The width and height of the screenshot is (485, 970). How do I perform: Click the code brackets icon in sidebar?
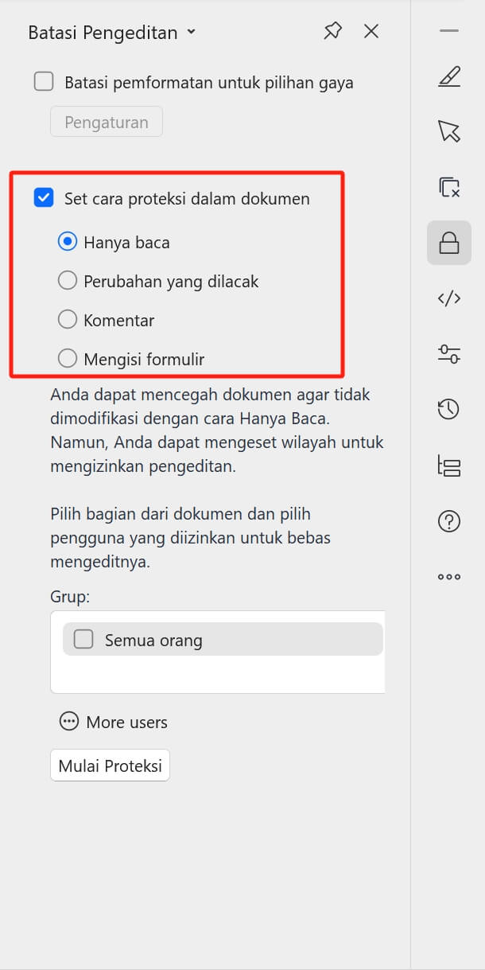coord(449,298)
